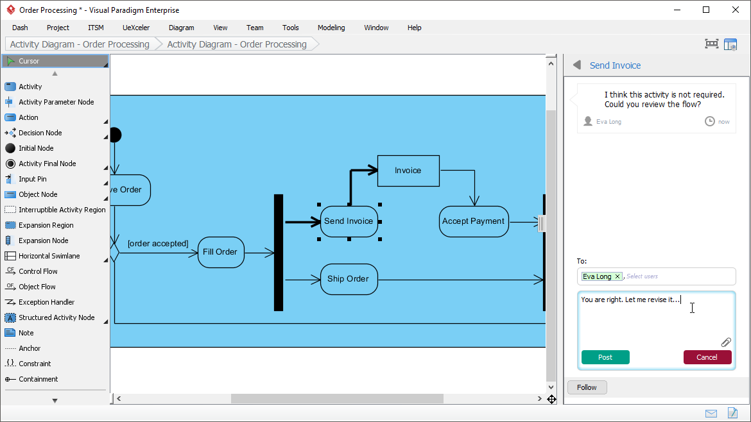Go back using Send Invoice arrow
751x422 pixels.
coord(577,65)
